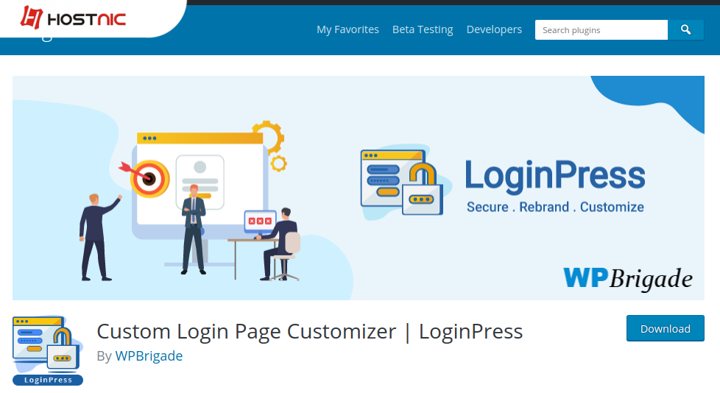Open the Beta Testing menu item
Screen dimensions: 720x393
point(423,29)
